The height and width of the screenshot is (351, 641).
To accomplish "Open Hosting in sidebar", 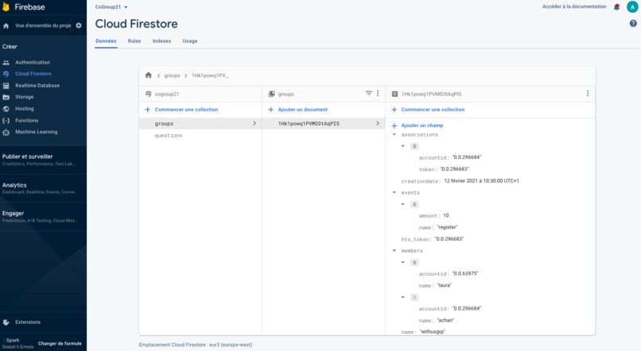I will click(25, 109).
